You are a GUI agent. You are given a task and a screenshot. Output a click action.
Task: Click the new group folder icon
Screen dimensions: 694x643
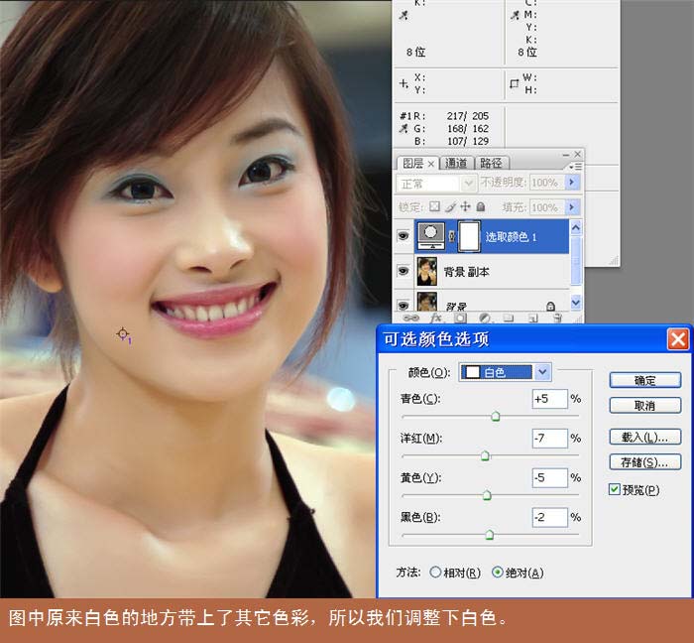click(x=509, y=318)
